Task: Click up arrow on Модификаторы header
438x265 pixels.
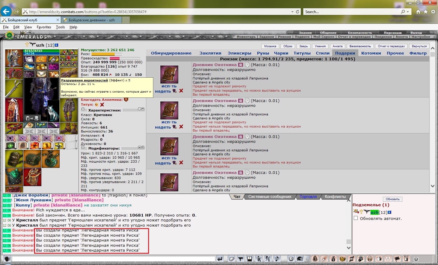Action: click(x=140, y=147)
